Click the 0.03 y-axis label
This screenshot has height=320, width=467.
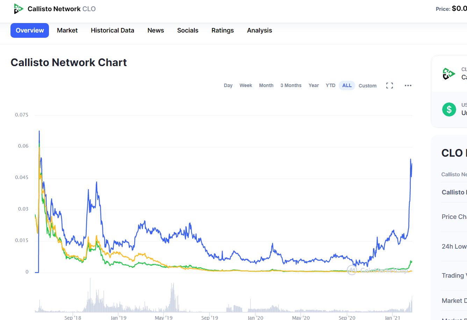pyautogui.click(x=23, y=209)
